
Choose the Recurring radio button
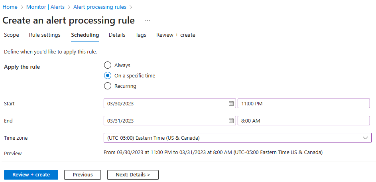(x=107, y=86)
